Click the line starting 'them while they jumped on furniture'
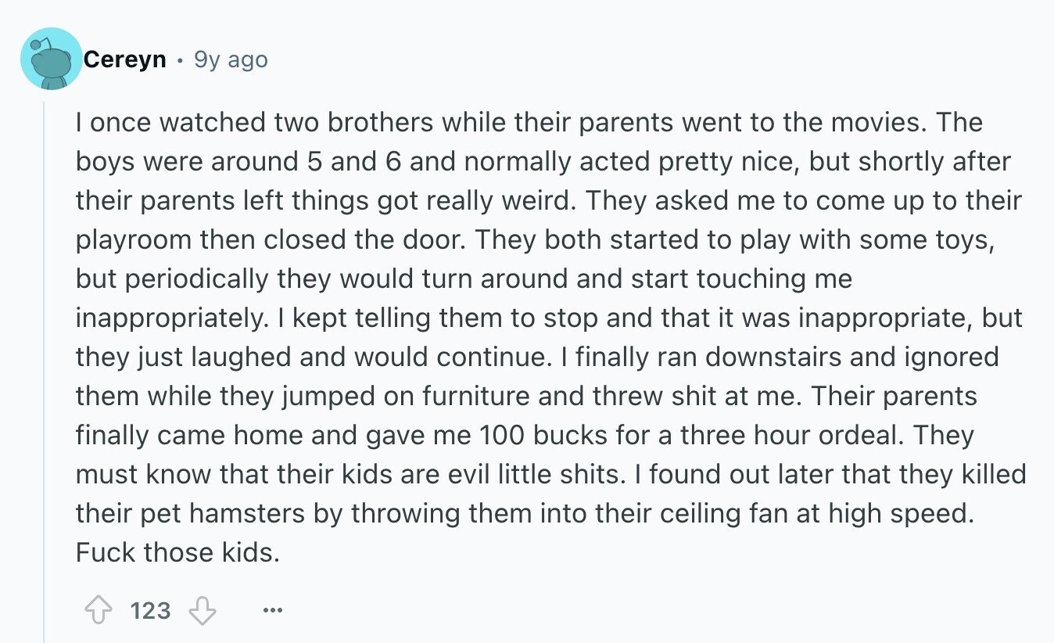 click(526, 396)
